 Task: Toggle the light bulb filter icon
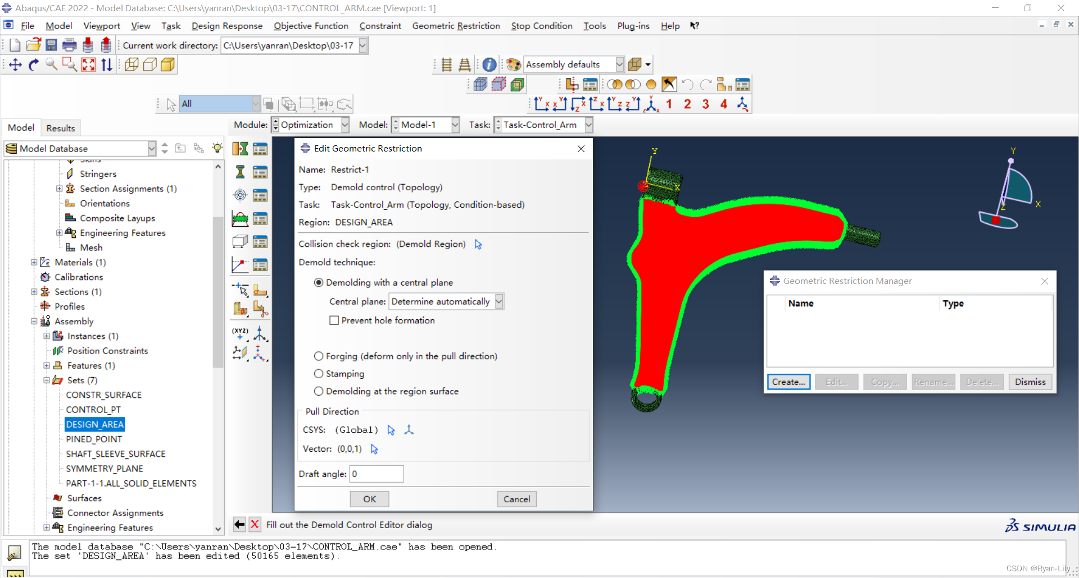(x=217, y=148)
